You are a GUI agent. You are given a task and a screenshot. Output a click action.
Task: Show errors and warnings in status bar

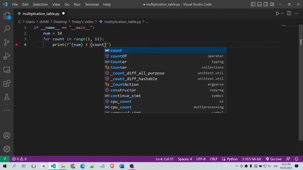pyautogui.click(x=19, y=159)
